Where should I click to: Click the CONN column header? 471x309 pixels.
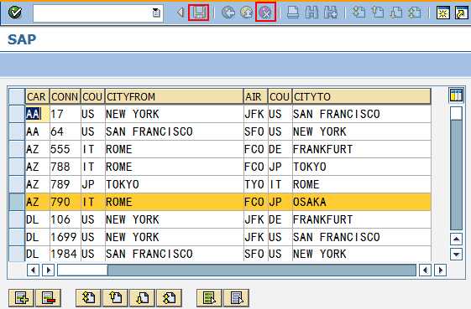65,97
